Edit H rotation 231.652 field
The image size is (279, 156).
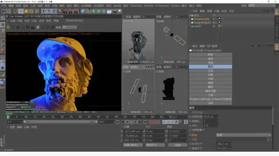coord(177,131)
